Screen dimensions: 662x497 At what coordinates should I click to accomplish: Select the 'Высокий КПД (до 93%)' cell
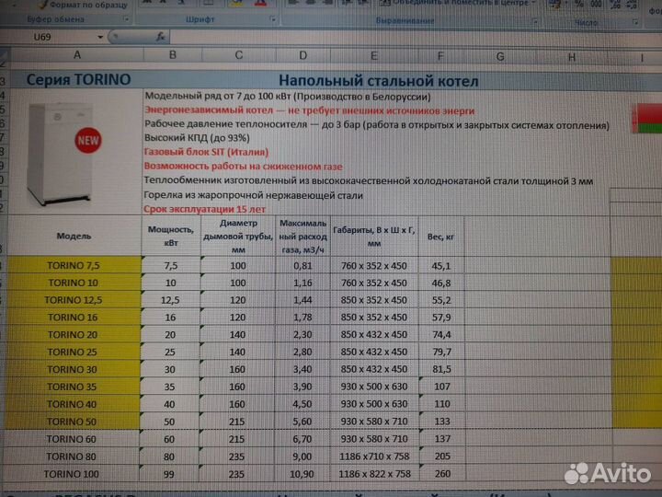(x=197, y=138)
